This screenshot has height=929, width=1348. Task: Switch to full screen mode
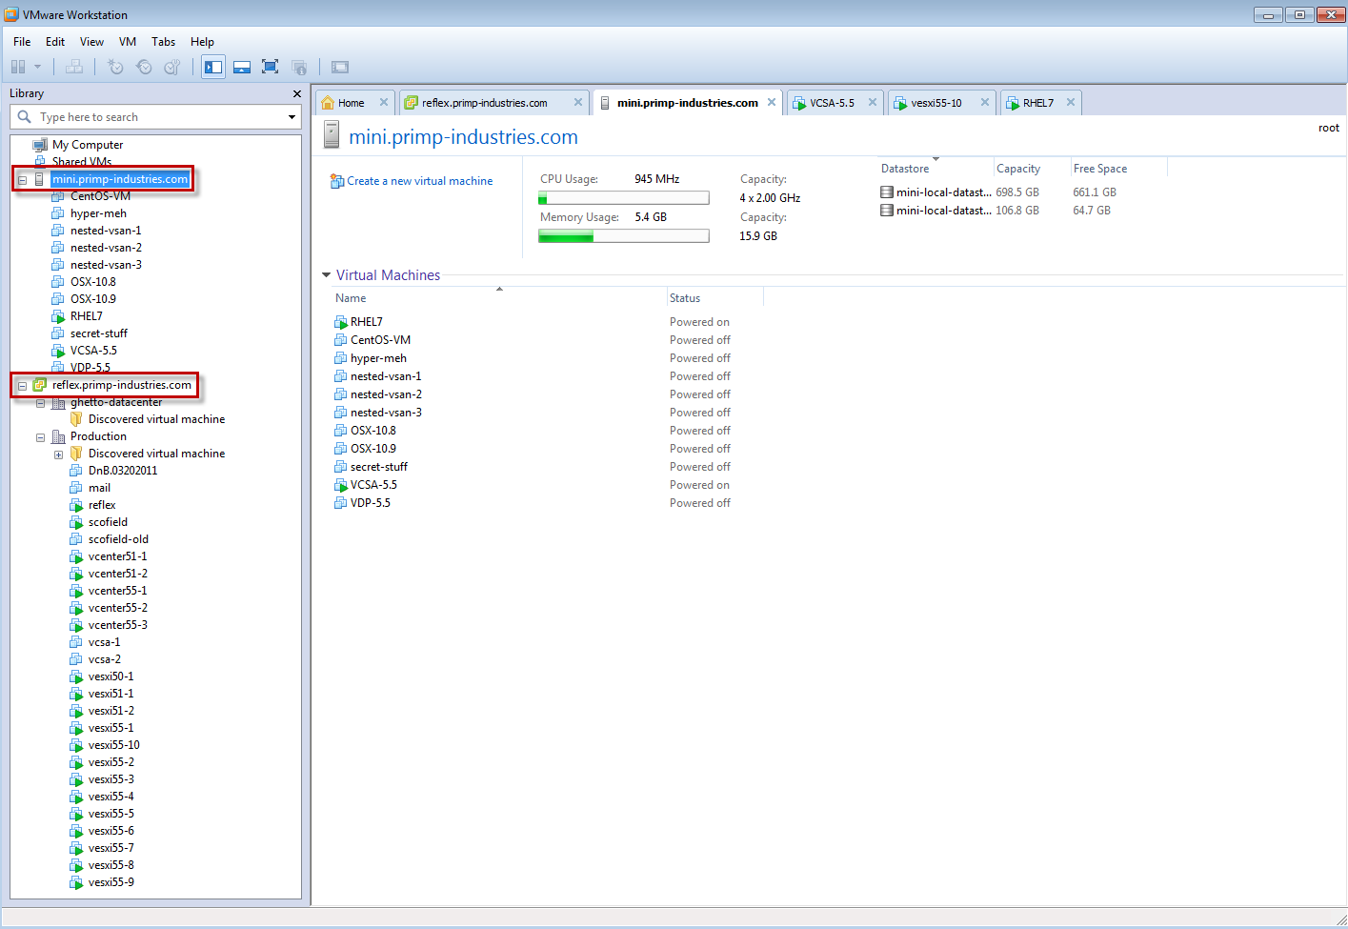coord(269,67)
